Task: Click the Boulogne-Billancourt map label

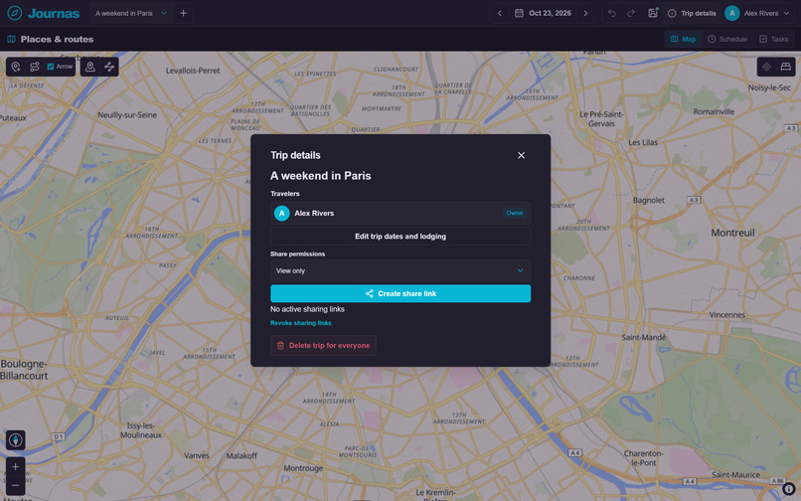Action: [x=24, y=370]
